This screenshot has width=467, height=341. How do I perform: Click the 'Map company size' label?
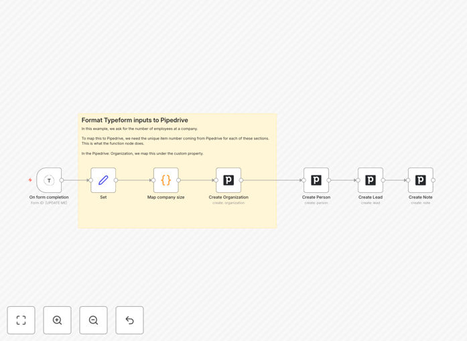(x=166, y=197)
